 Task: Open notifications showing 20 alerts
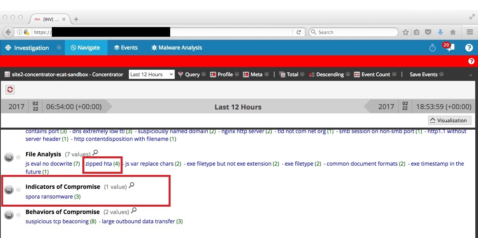tap(449, 48)
